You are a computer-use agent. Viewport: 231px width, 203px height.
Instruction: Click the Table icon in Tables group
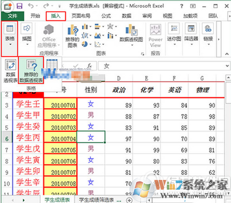[52, 64]
